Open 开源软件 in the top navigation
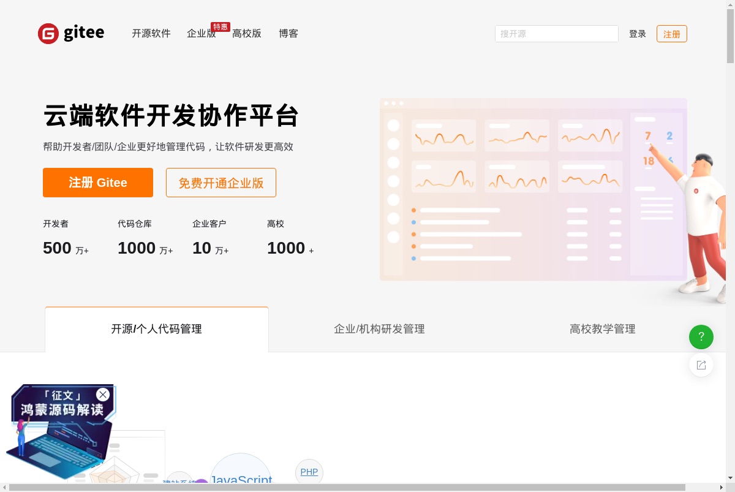Viewport: 735px width, 492px height. point(151,34)
